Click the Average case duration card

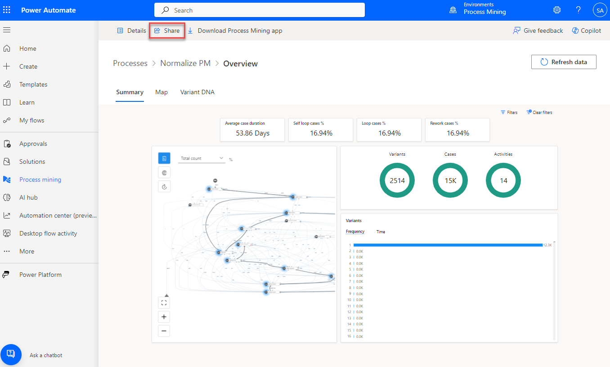[x=252, y=130]
